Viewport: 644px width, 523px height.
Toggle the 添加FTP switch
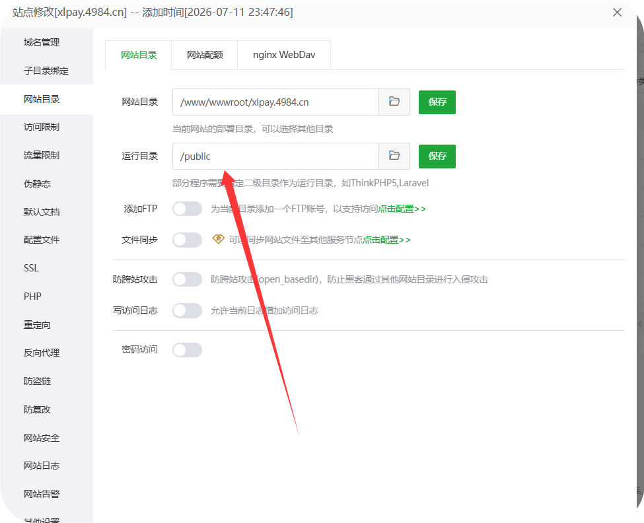pyautogui.click(x=188, y=209)
